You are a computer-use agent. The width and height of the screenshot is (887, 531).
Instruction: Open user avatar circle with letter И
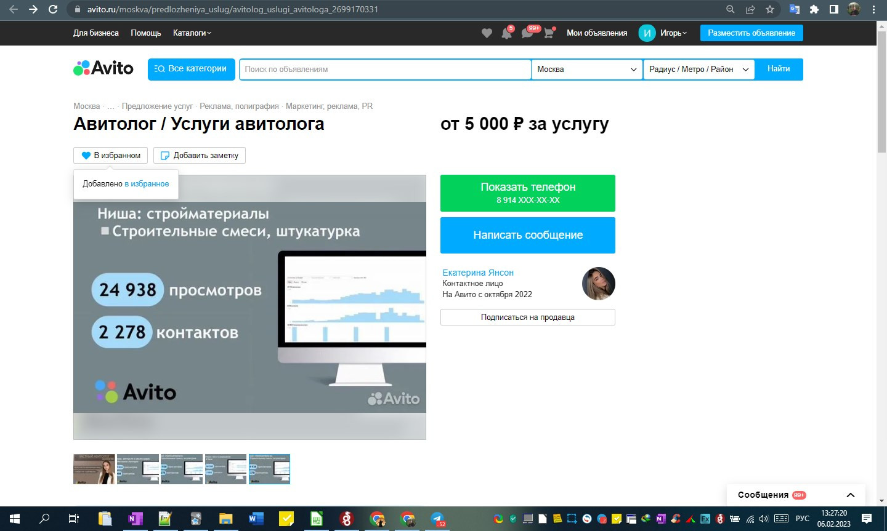pos(647,33)
